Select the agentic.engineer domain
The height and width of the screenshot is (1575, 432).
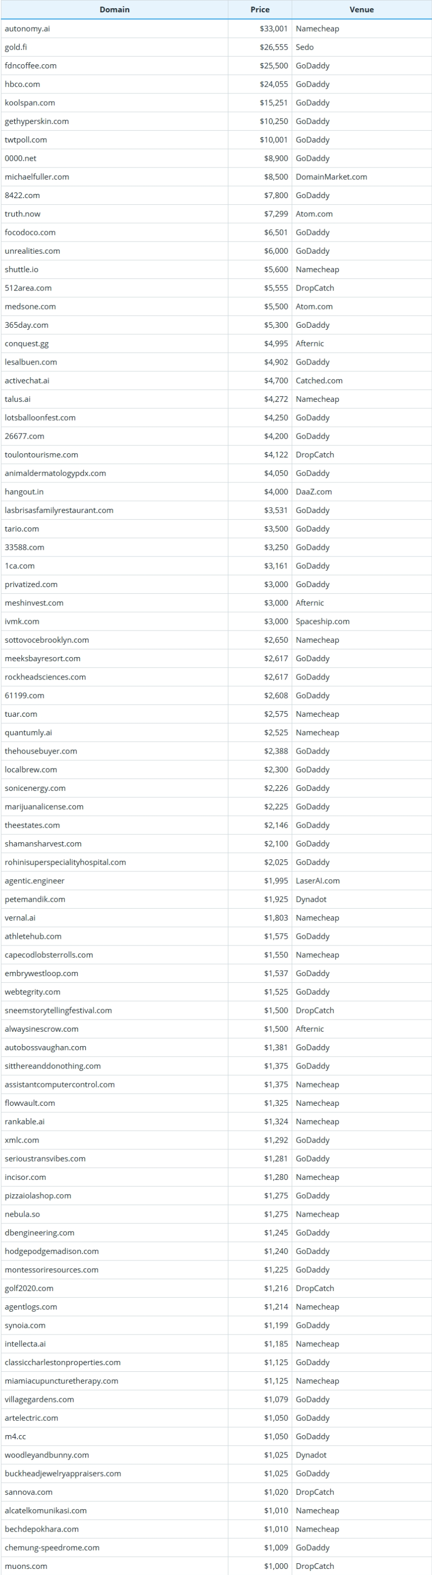tap(34, 881)
